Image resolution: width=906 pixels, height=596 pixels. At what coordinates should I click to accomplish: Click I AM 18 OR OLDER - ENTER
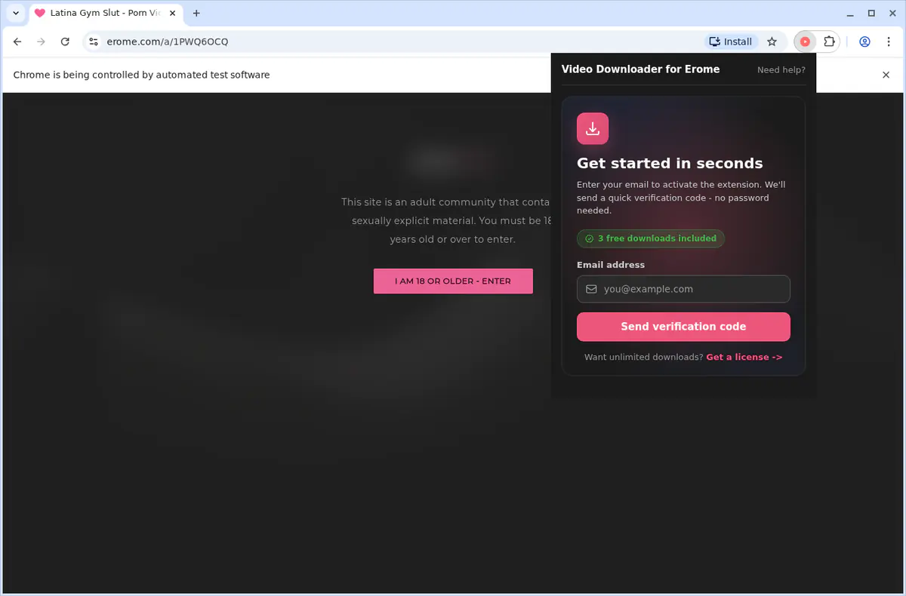453,281
